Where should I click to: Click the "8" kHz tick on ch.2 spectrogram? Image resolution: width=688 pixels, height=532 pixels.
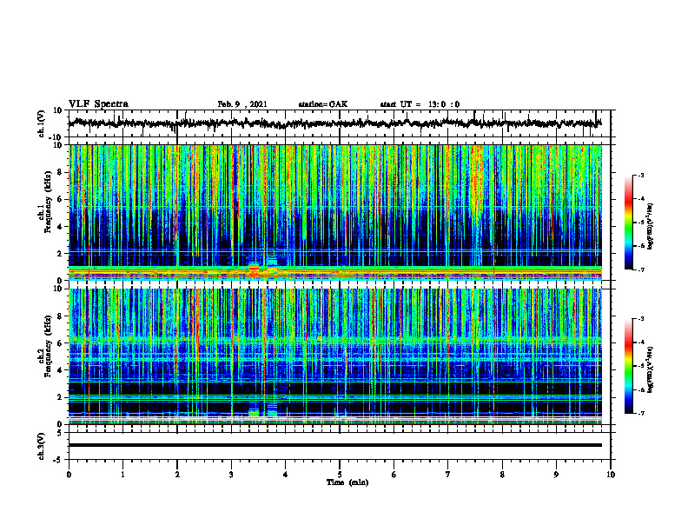[60, 316]
